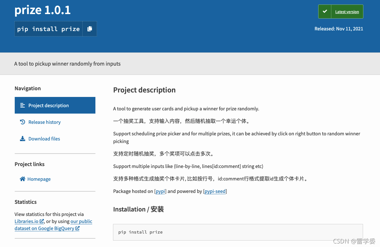The width and height of the screenshot is (380, 247).
Task: Click the 'Support multiple inputs like' paragraph
Action: point(188,166)
